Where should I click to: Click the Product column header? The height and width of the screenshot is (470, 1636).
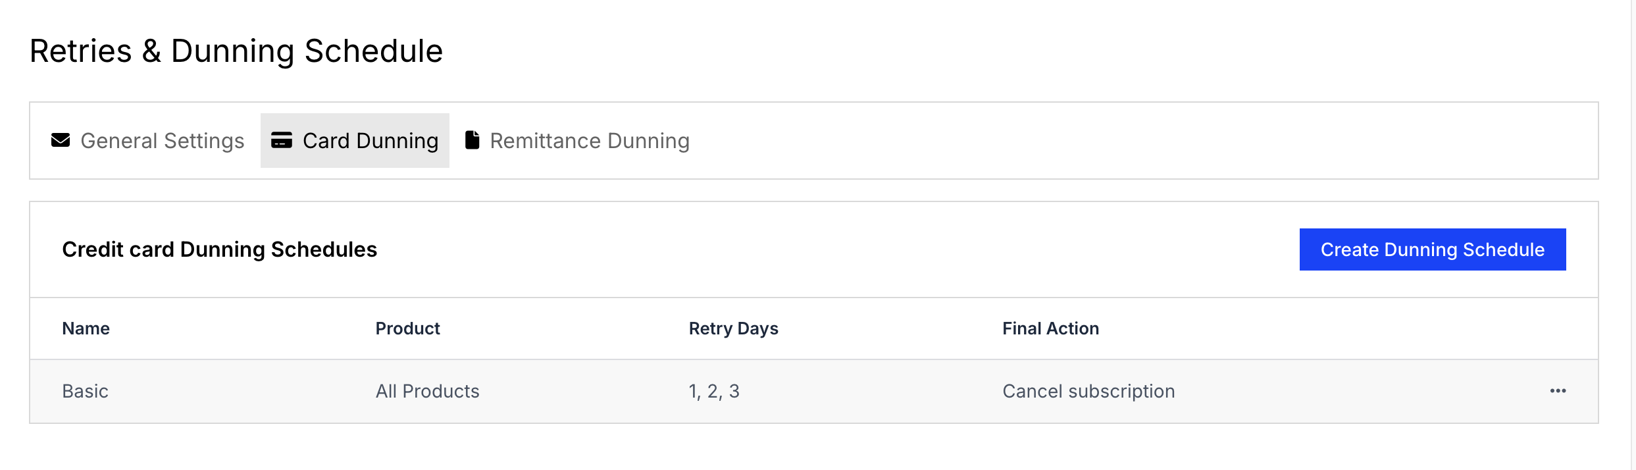[408, 328]
